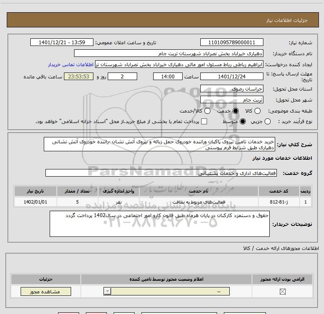Open the license status dropdown
324x314 pixels.
tap(167, 291)
